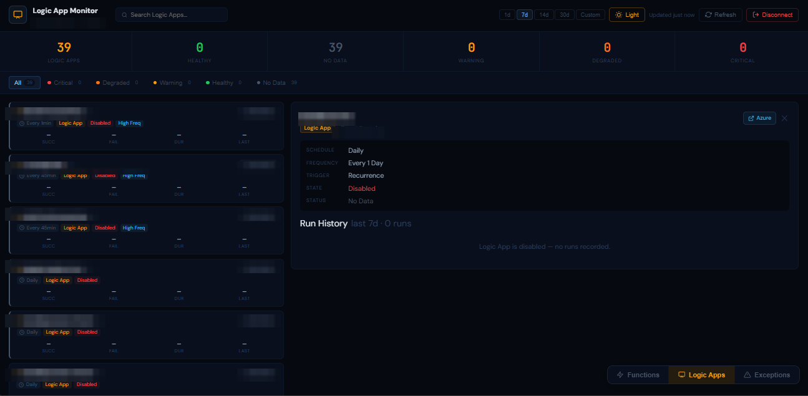This screenshot has width=808, height=396.
Task: Click the Disabled state value in details
Action: coord(362,188)
